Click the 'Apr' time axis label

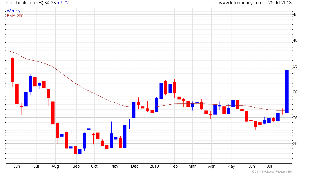tap(211, 166)
